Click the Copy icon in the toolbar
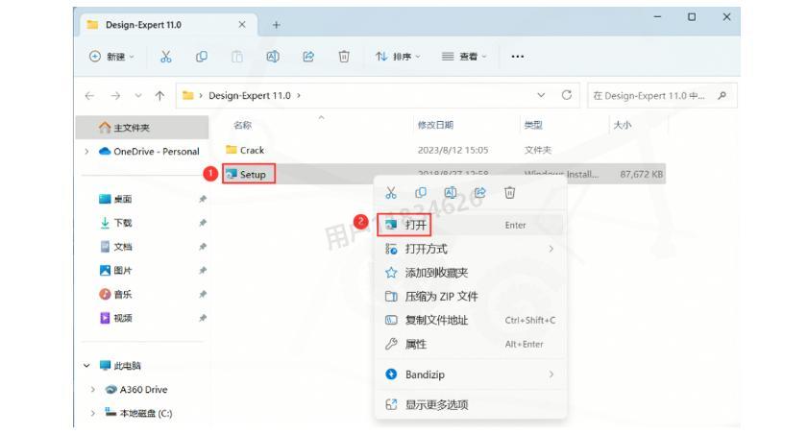The width and height of the screenshot is (808, 435). pos(202,57)
